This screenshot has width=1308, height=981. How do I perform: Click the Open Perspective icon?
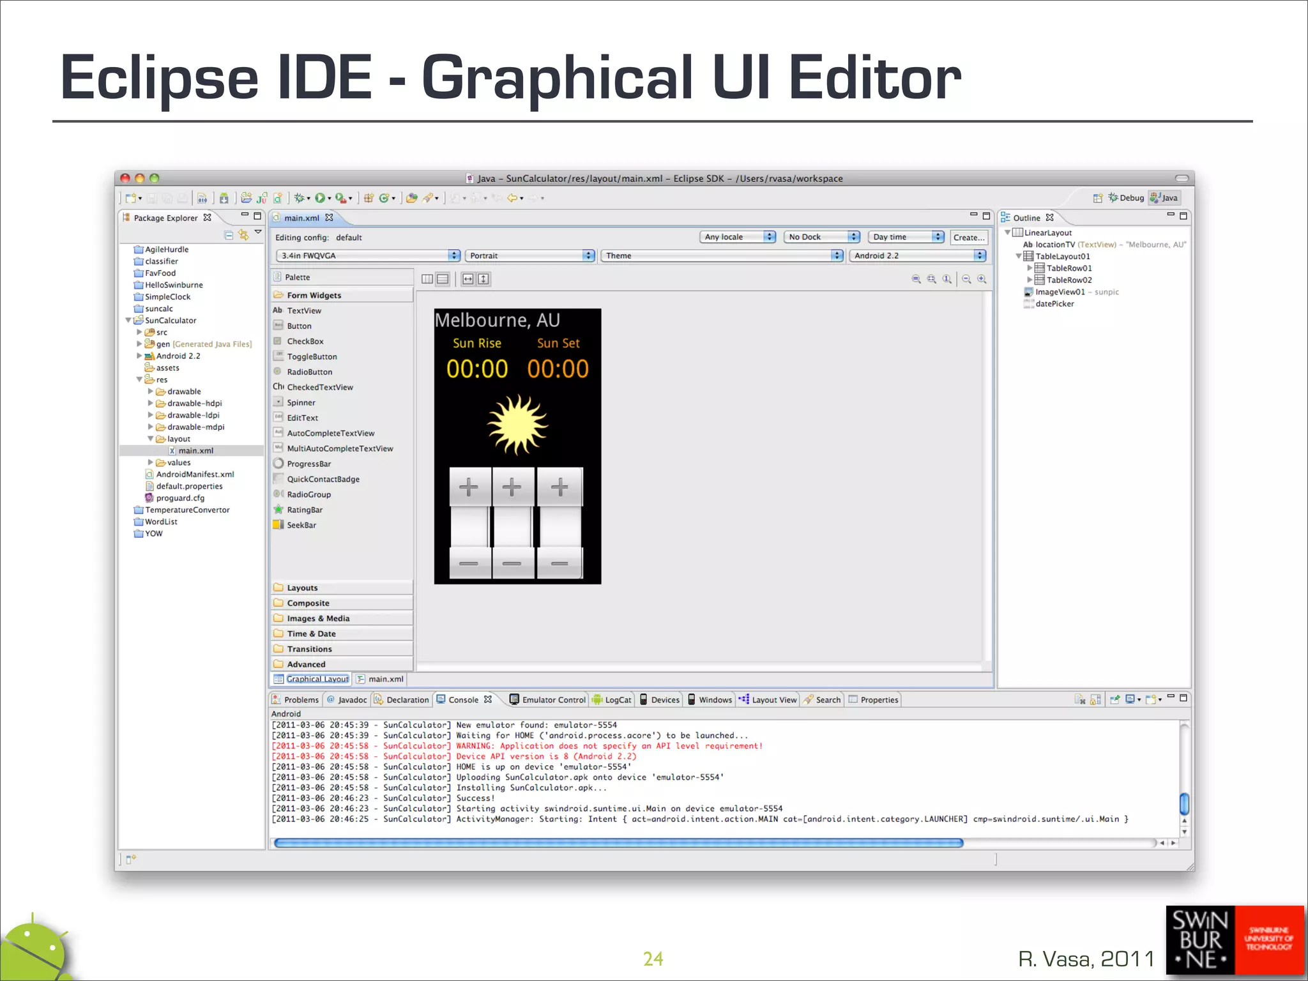[1098, 198]
